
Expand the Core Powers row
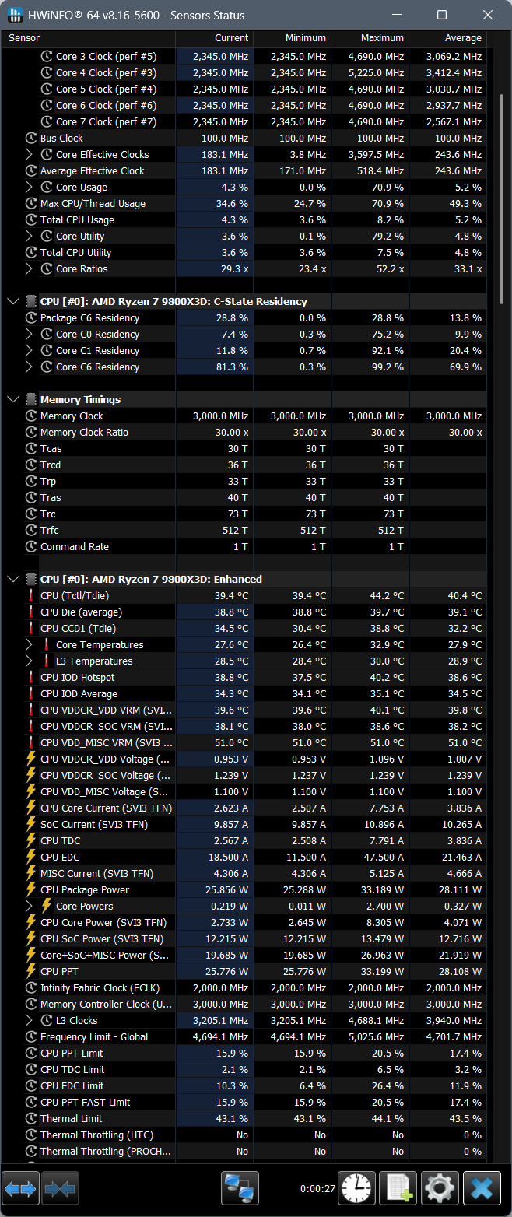pos(30,906)
